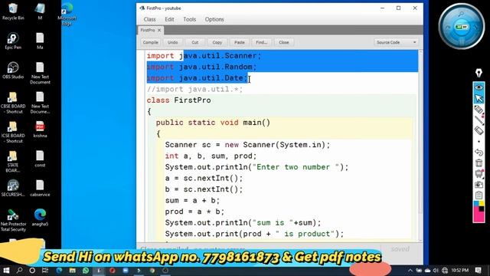
Task: Select the krishna PDF file icon
Action: pyautogui.click(x=40, y=130)
